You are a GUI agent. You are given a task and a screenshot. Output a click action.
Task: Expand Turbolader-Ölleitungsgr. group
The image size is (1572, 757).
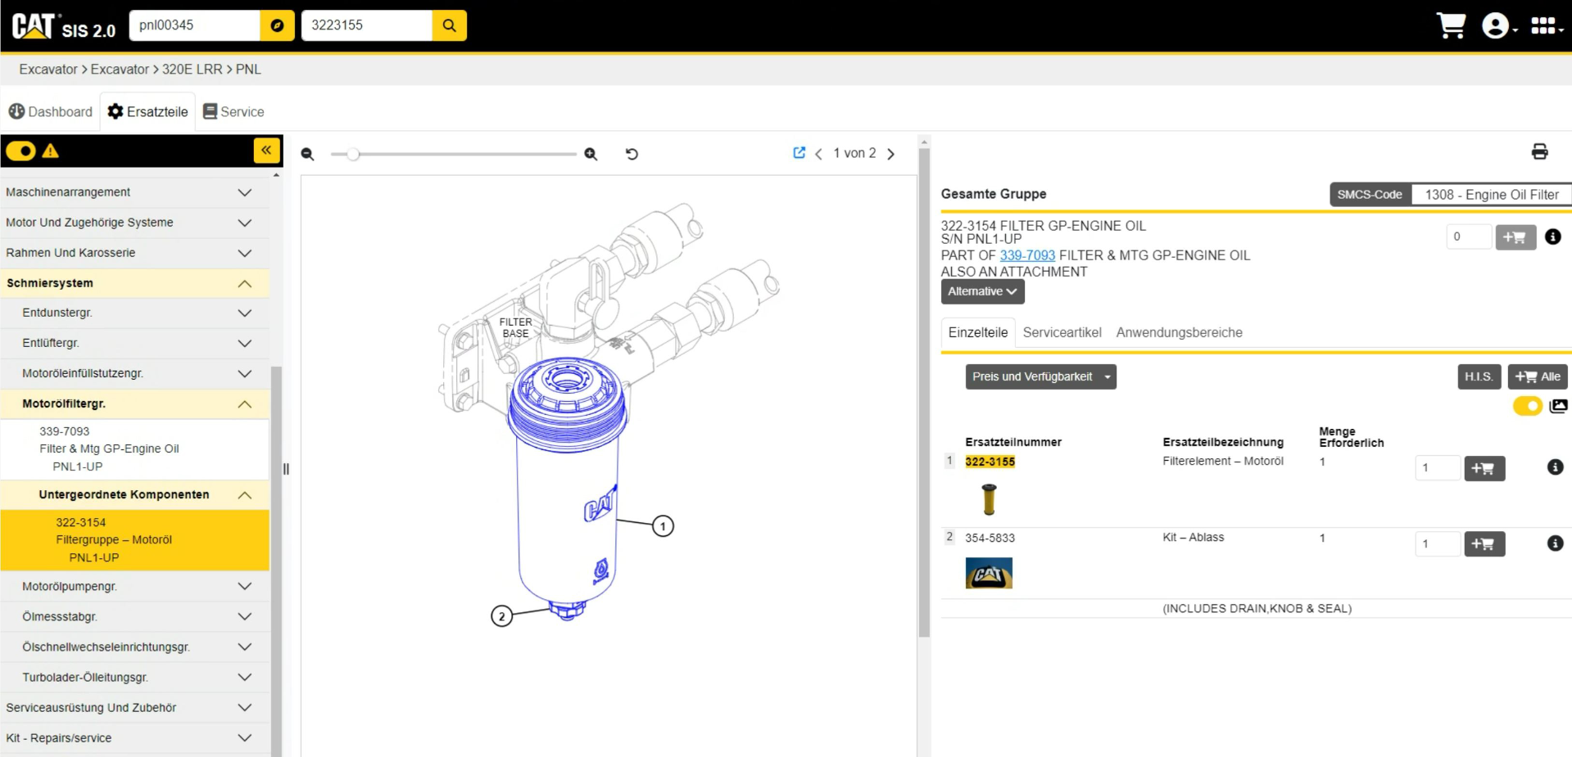[134, 678]
